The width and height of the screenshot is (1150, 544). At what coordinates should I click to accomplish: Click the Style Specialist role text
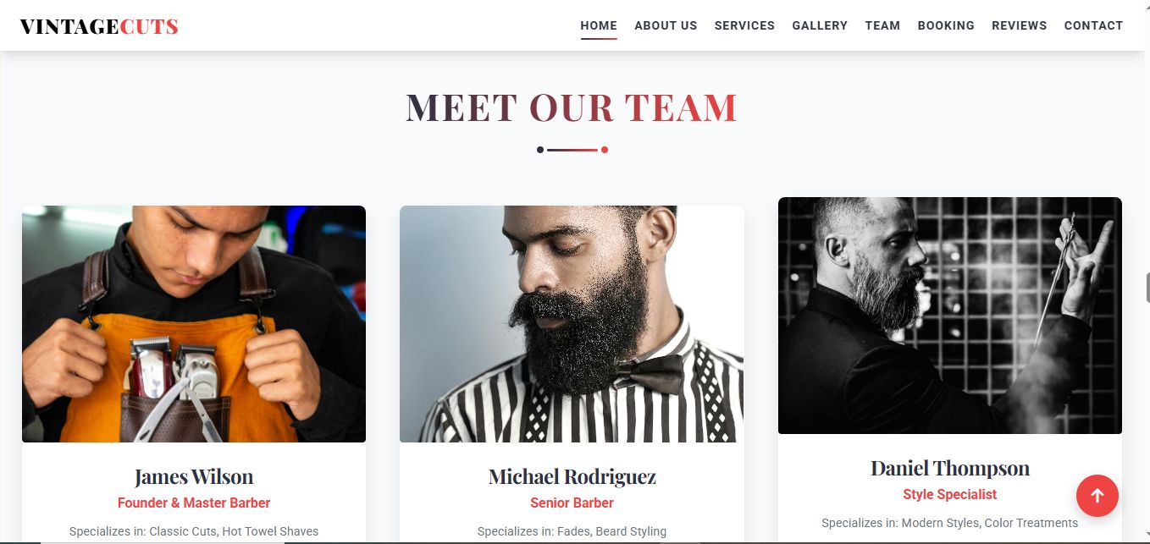click(950, 494)
